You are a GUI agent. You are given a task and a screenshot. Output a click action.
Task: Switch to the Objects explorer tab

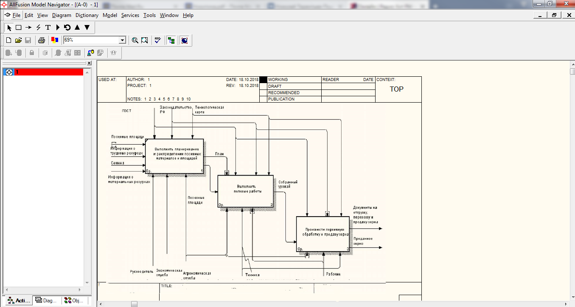pos(75,300)
